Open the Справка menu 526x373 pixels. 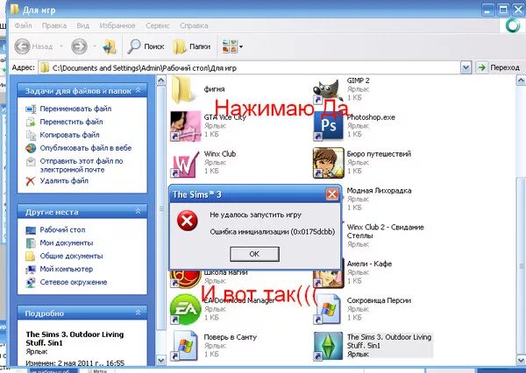pyautogui.click(x=194, y=25)
